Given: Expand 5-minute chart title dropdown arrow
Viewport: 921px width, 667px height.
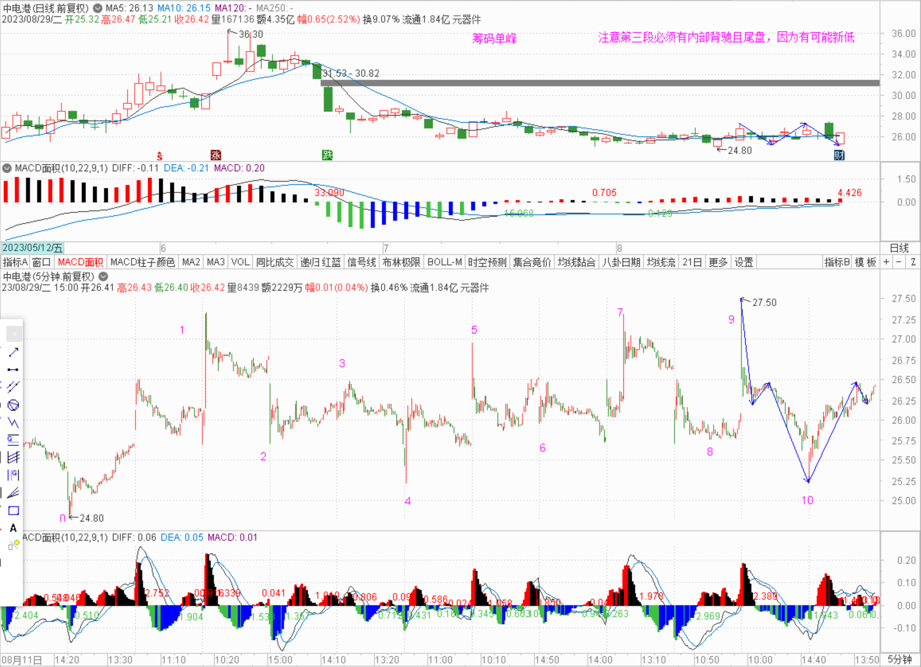Looking at the screenshot, I should point(104,276).
